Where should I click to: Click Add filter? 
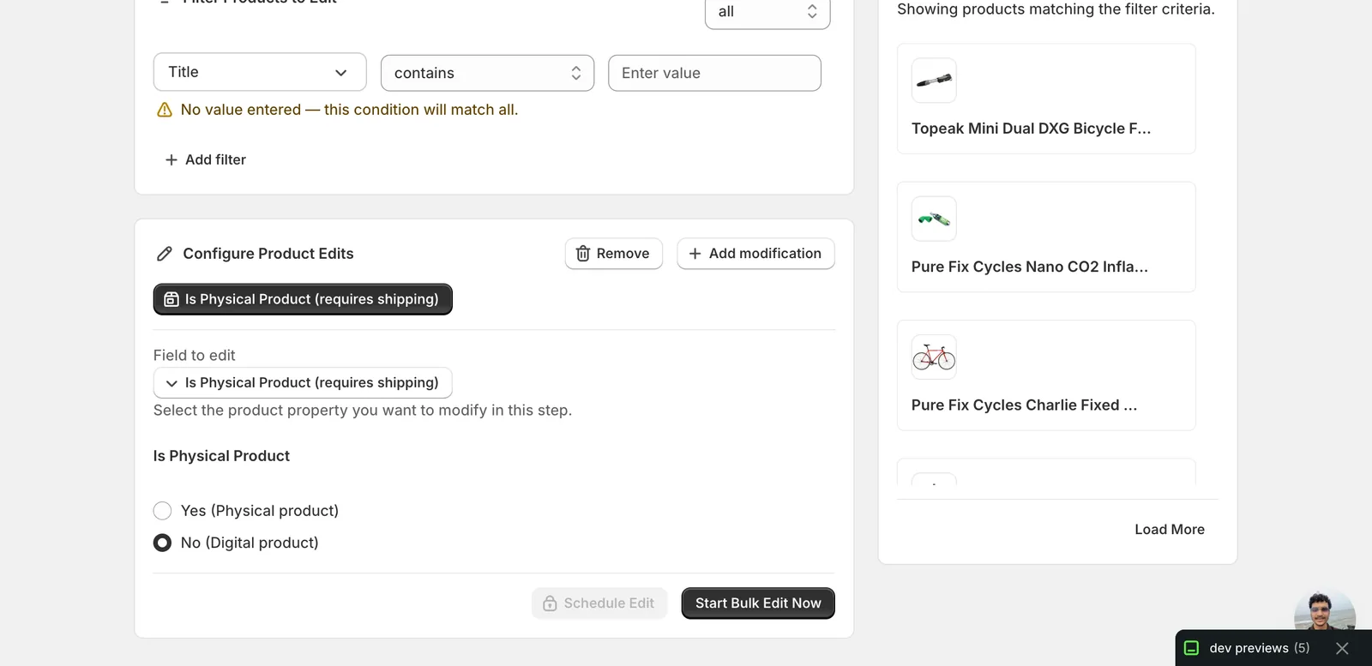click(x=205, y=159)
